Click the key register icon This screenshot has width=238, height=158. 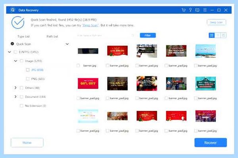190,10
